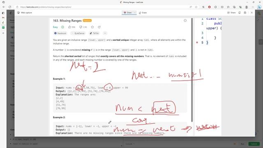Click the Share button in Web capture

point(231,13)
